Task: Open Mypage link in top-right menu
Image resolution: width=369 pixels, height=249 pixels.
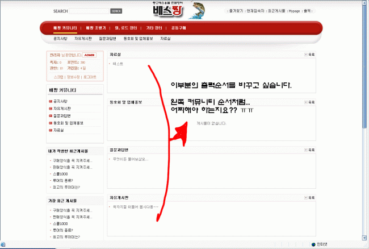Action: [x=294, y=11]
